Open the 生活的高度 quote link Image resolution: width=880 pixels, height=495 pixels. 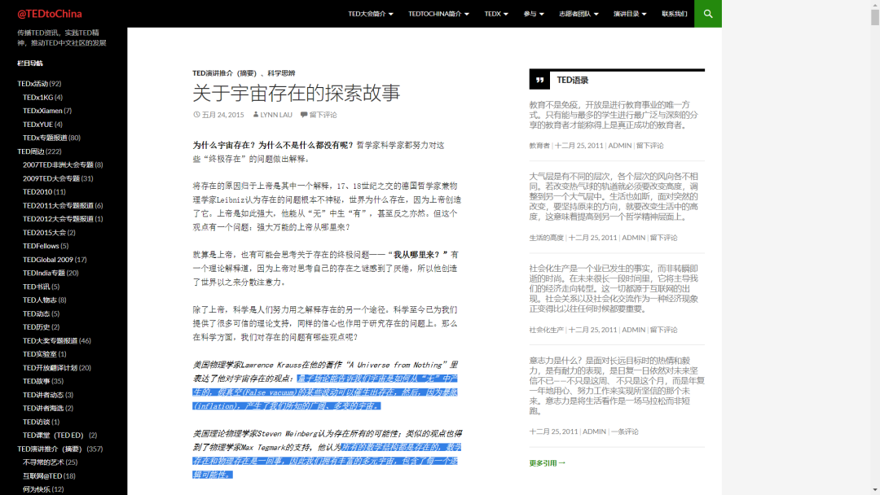pos(546,238)
